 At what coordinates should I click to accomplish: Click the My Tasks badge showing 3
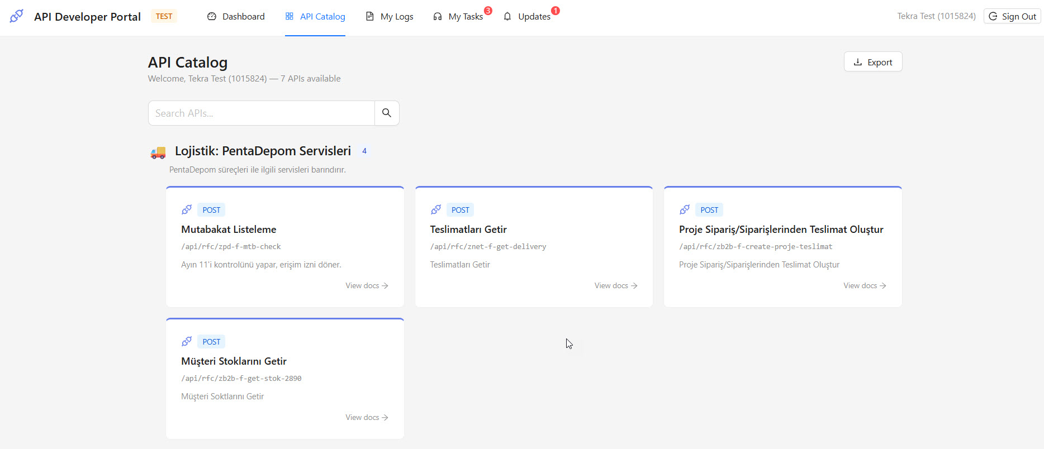pyautogui.click(x=488, y=11)
